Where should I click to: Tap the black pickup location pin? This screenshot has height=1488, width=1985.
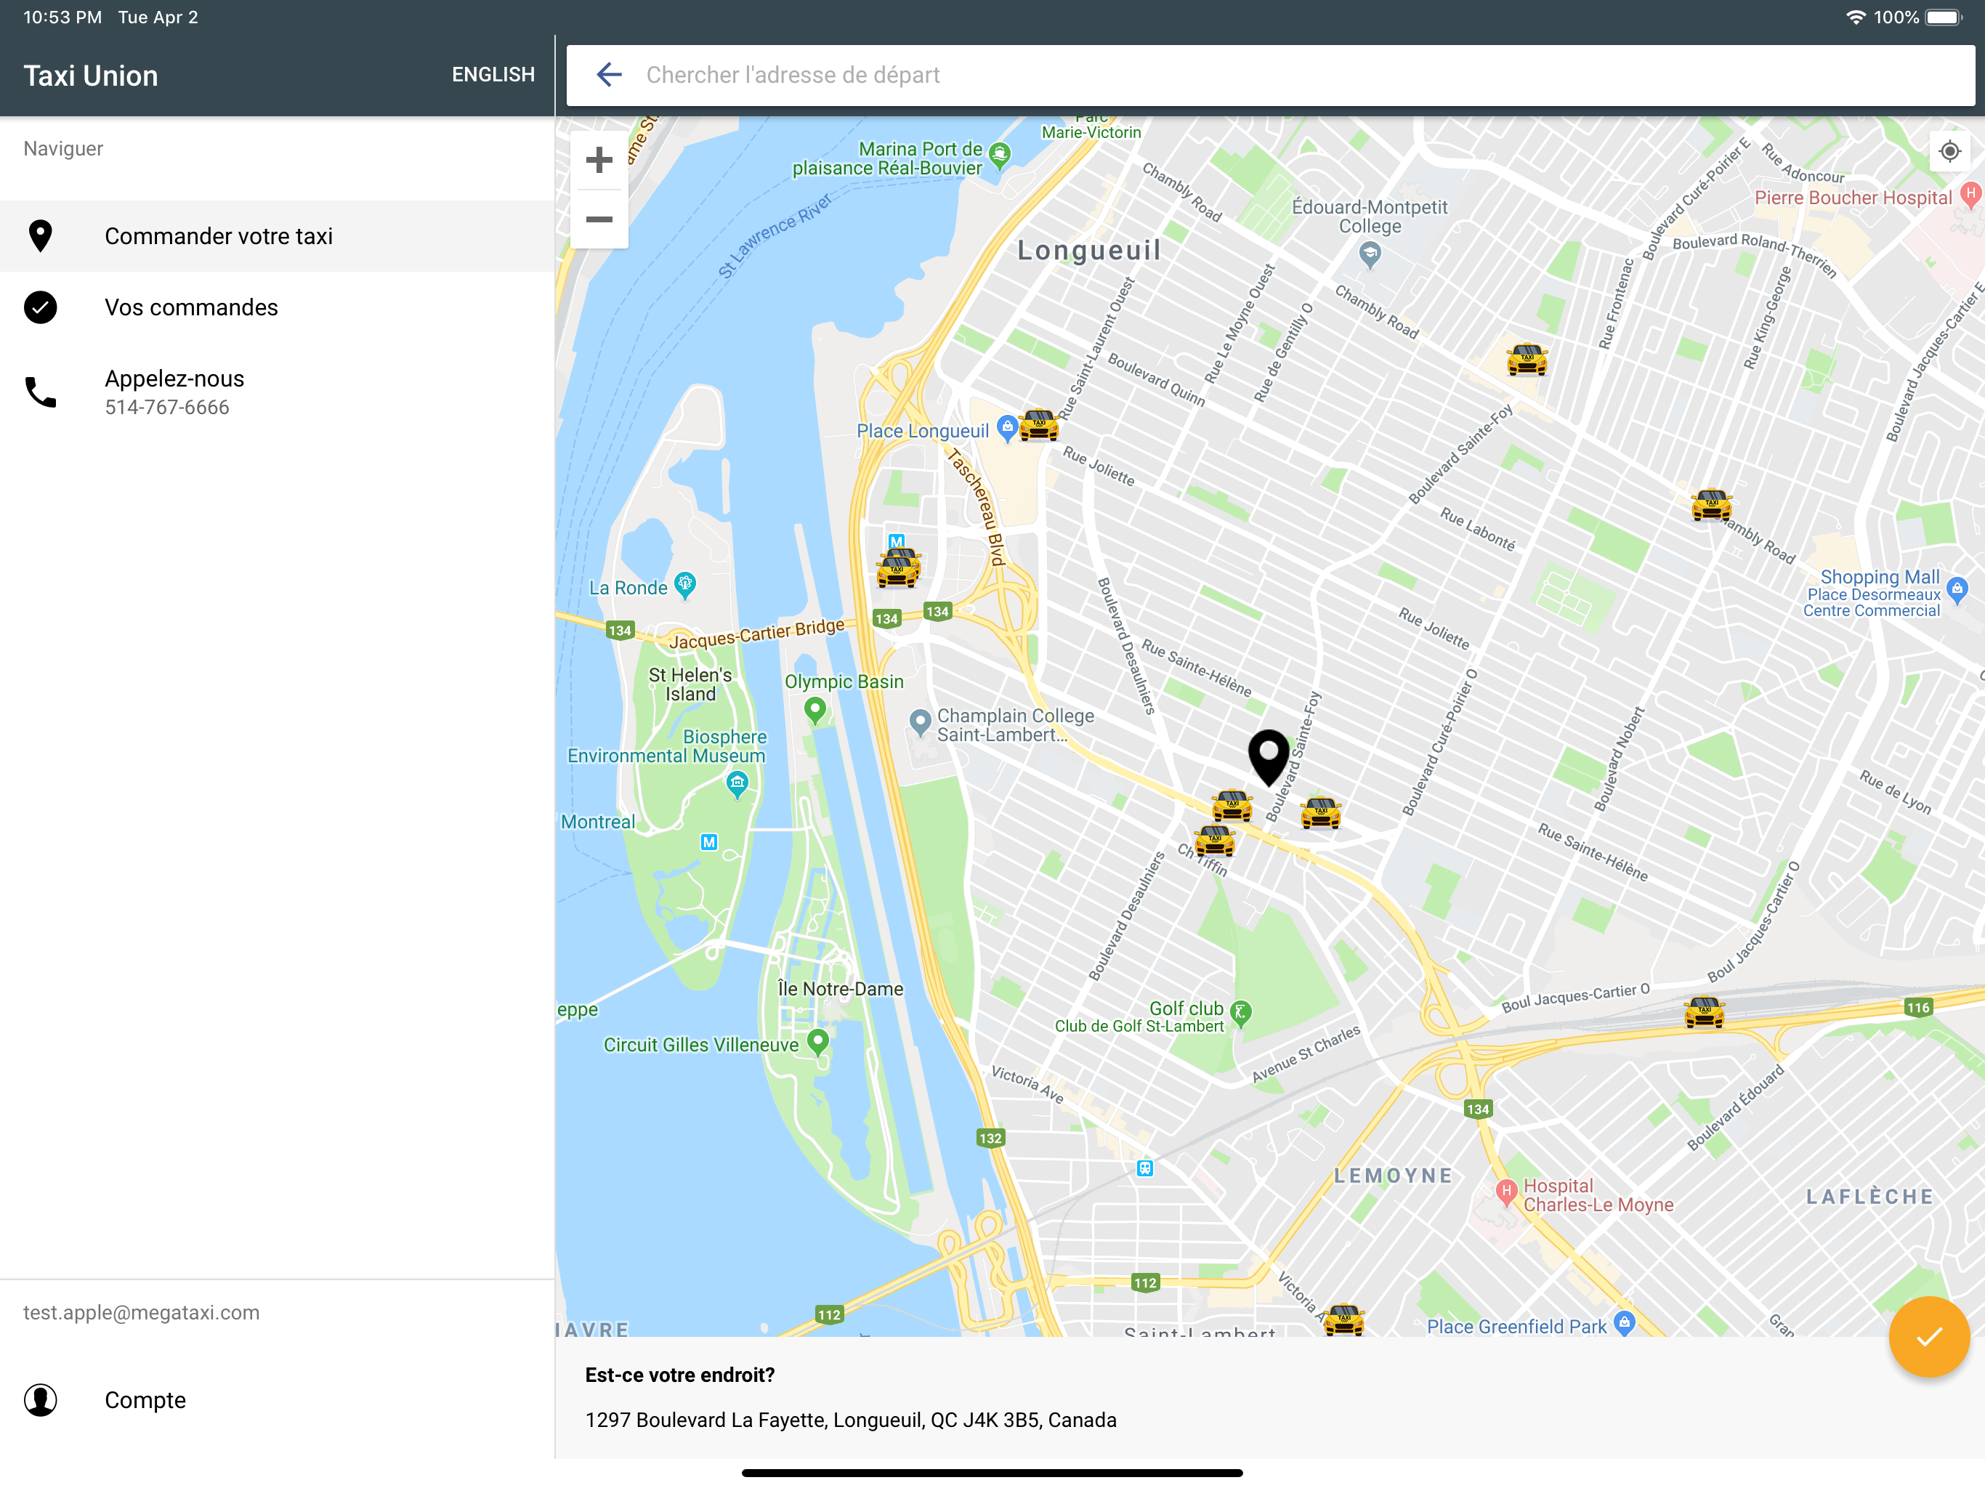(x=1269, y=758)
